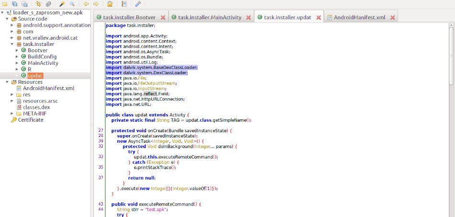Click the 'e.printStackTrace();' statement

[155, 167]
